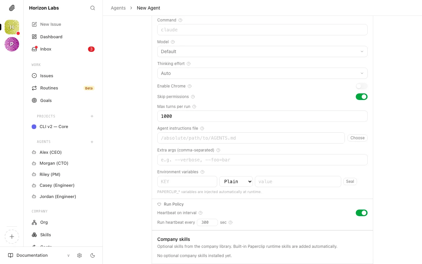Open Inbox tray icon

pyautogui.click(x=34, y=49)
